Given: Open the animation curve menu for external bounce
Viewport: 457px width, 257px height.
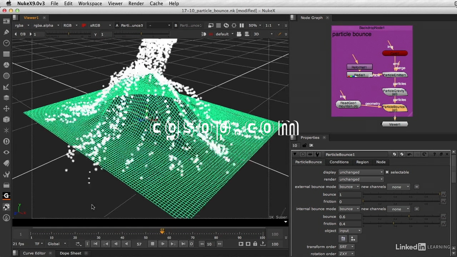Looking at the screenshot, I should pos(443,195).
